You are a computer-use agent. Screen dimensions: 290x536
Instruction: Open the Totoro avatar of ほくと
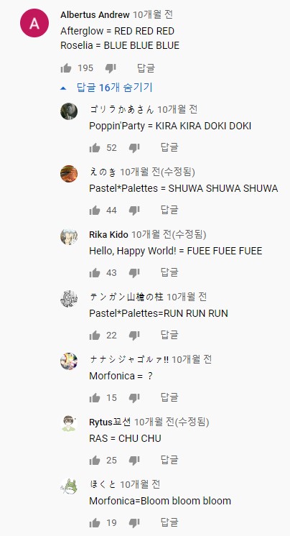[x=69, y=486]
